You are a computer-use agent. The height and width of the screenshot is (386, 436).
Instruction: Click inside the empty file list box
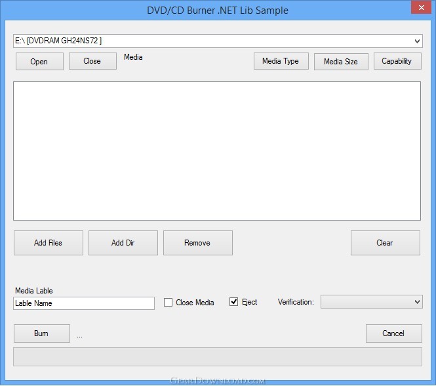(217, 151)
